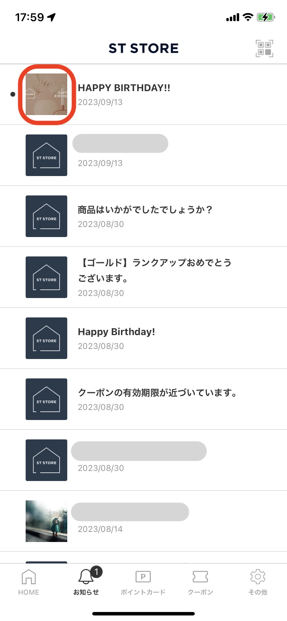The image size is (287, 621).
Task: Open the ポイントカード icon
Action: tap(143, 577)
